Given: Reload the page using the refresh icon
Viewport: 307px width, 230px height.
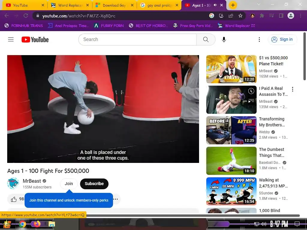Looking at the screenshot, I should tap(26, 16).
